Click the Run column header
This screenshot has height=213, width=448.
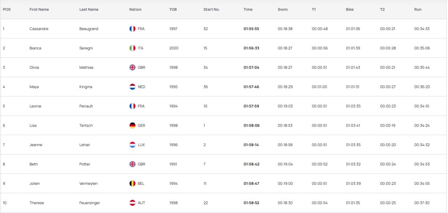pyautogui.click(x=418, y=10)
